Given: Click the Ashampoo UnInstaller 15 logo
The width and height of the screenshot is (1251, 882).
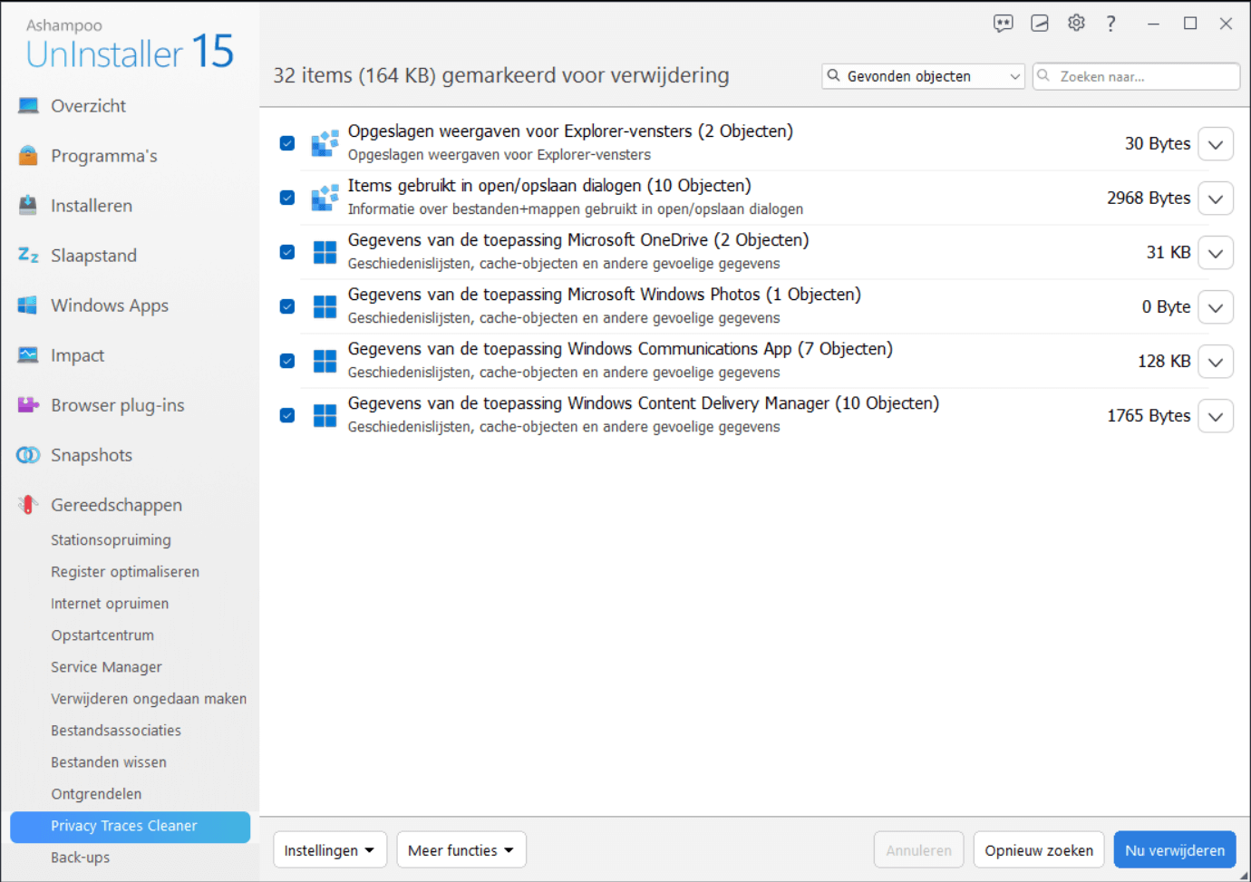Looking at the screenshot, I should tap(130, 45).
